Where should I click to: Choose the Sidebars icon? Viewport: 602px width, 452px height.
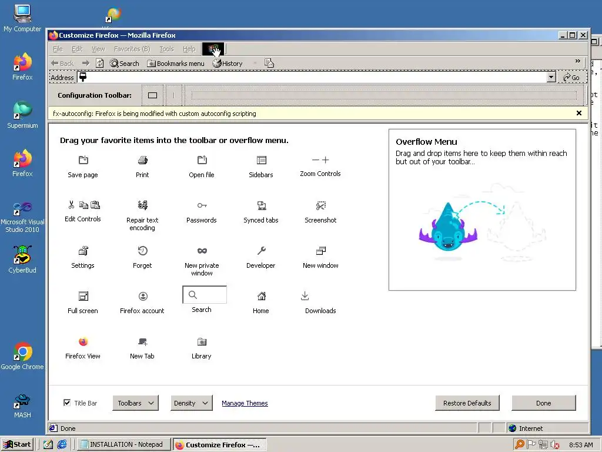pos(262,160)
